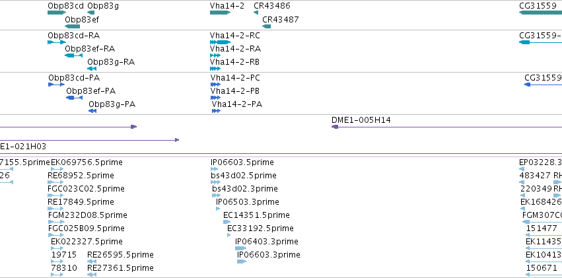
Task: Click the Obp83ef-RA transcript glyph
Action: [x=73, y=55]
